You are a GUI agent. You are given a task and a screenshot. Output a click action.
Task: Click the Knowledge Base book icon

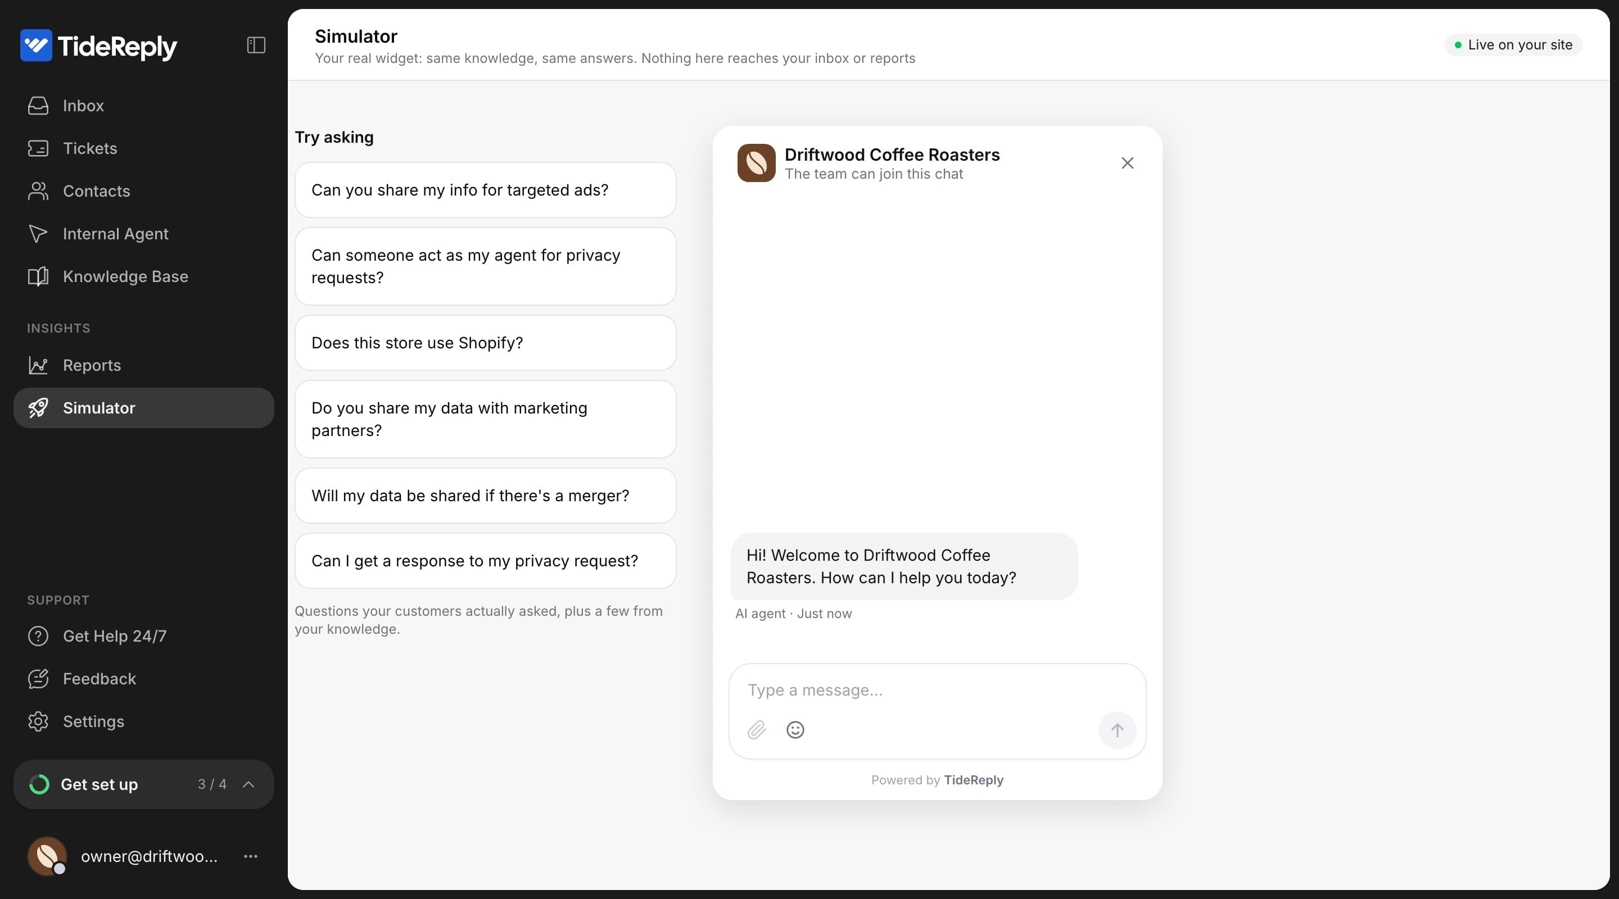(38, 276)
